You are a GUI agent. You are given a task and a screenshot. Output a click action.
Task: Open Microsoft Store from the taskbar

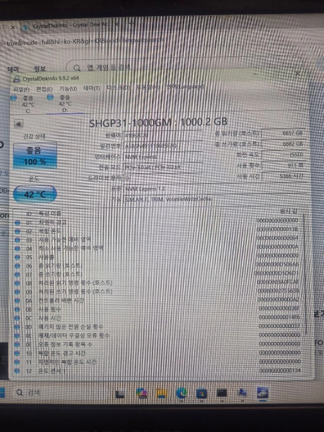[x=201, y=393]
